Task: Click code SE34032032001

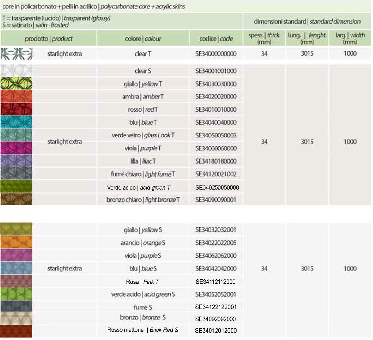Action: [x=216, y=230]
